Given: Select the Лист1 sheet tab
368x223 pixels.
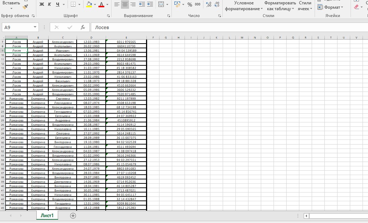Looking at the screenshot, I should [47, 215].
